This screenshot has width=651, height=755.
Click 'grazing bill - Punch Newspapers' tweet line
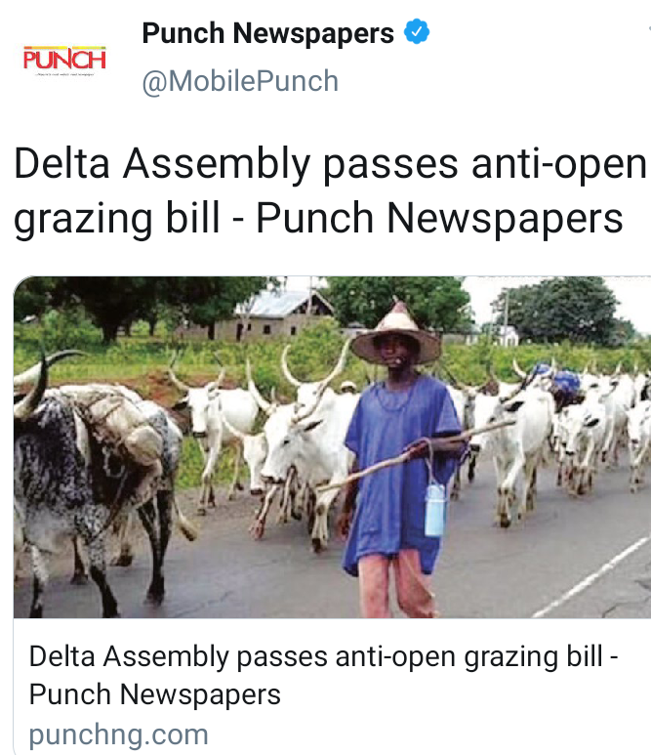[318, 219]
